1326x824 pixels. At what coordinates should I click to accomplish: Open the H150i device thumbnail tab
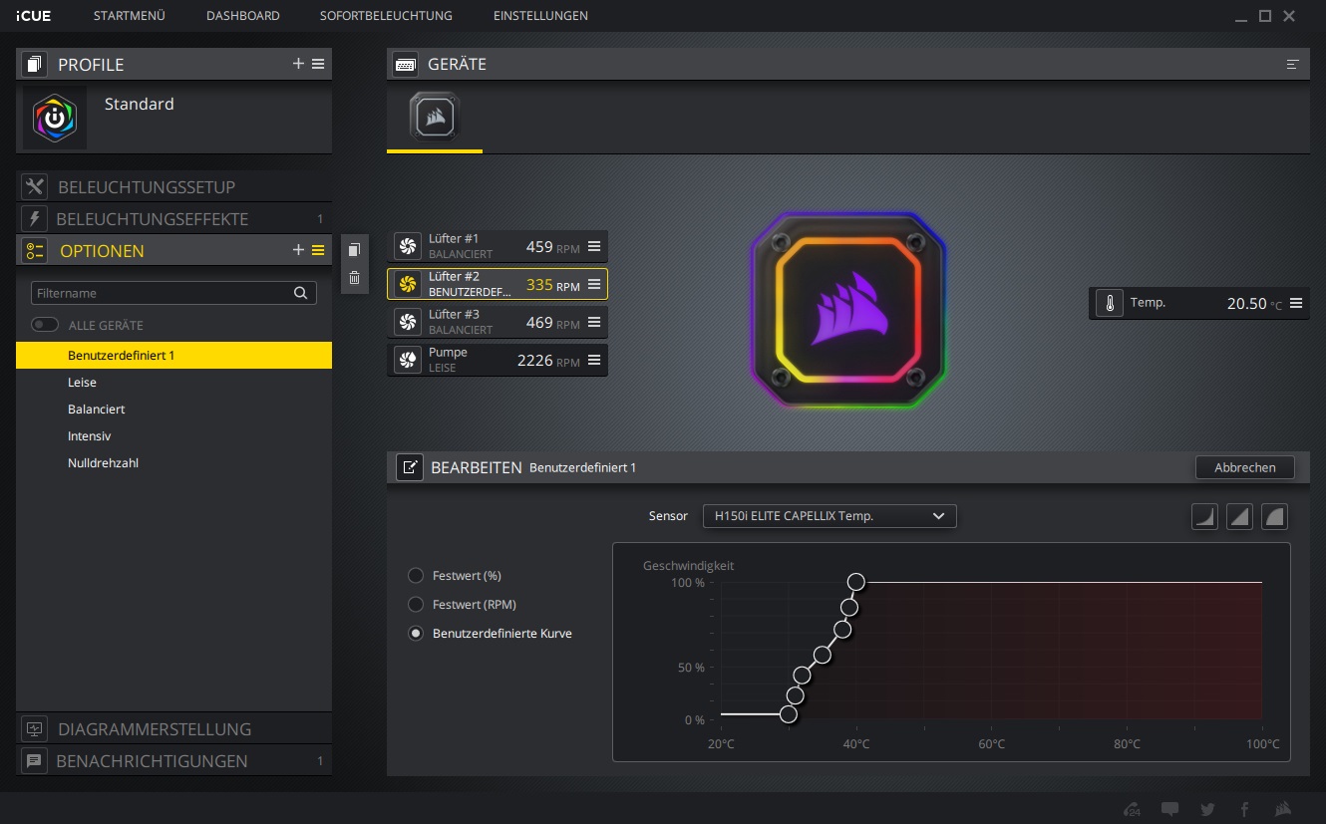tap(434, 115)
